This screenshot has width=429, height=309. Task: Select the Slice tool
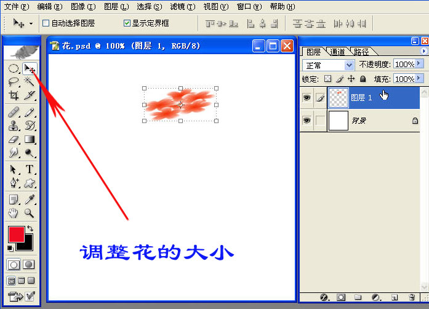click(x=30, y=95)
